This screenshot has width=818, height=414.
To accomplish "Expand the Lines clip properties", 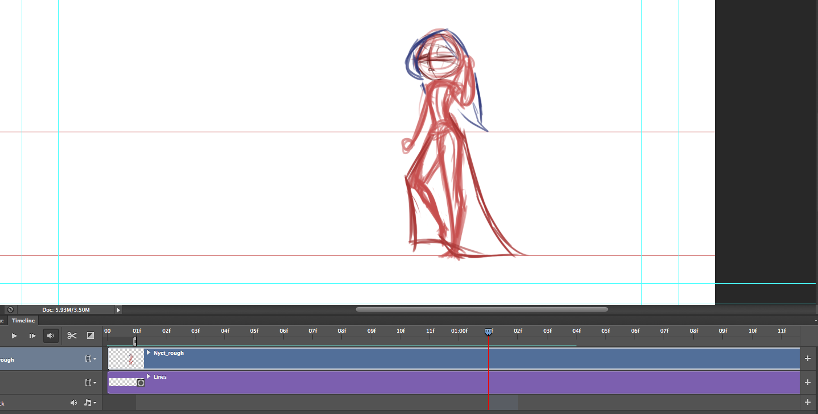I will click(x=149, y=376).
